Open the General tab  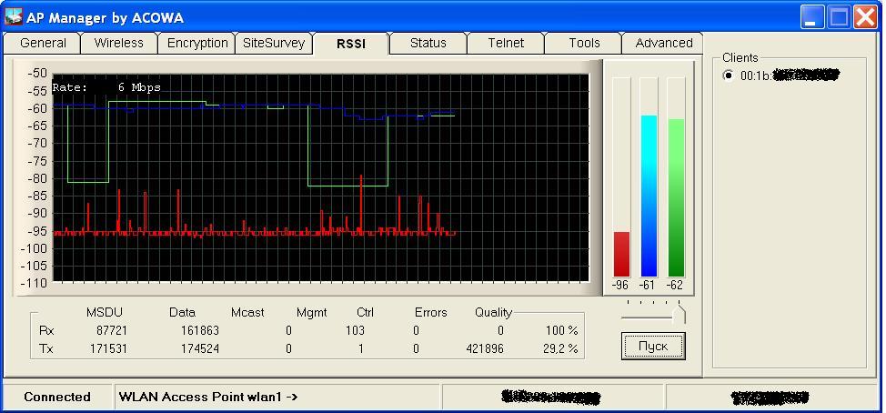coord(43,43)
